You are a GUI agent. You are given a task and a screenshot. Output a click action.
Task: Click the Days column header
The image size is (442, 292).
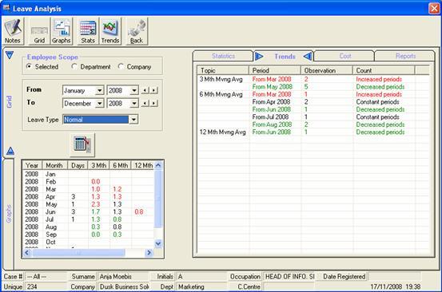[x=78, y=165]
